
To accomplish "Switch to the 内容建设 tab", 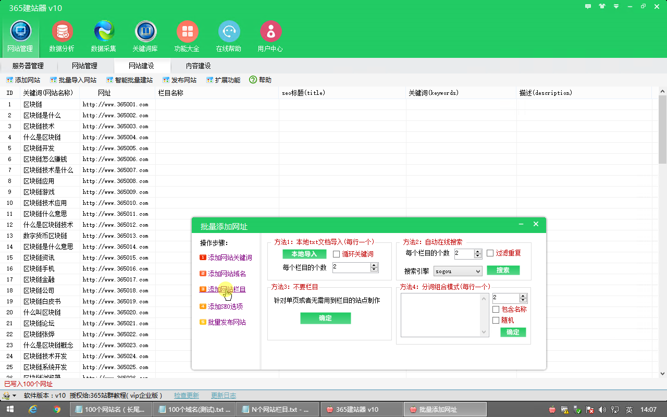I will (198, 66).
